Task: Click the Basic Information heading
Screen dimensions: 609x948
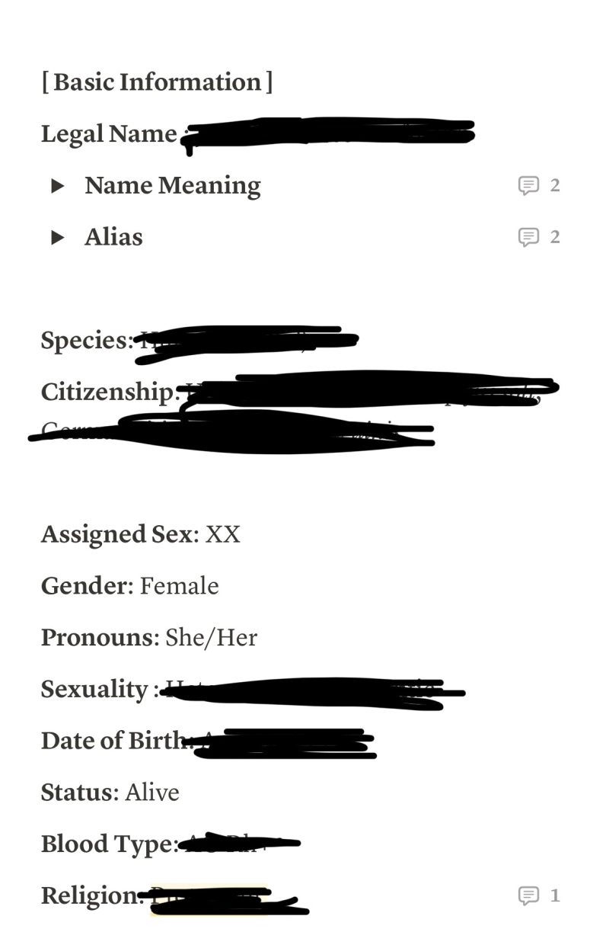Action: tap(157, 82)
